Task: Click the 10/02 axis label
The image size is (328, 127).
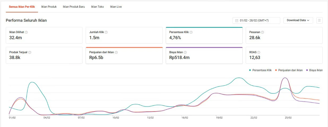Action: pos(116,118)
